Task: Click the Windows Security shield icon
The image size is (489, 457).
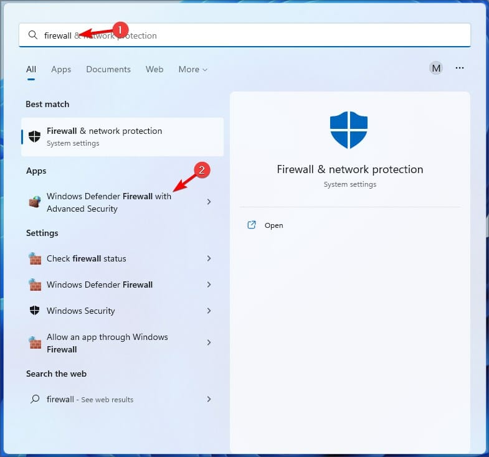Action: [35, 311]
